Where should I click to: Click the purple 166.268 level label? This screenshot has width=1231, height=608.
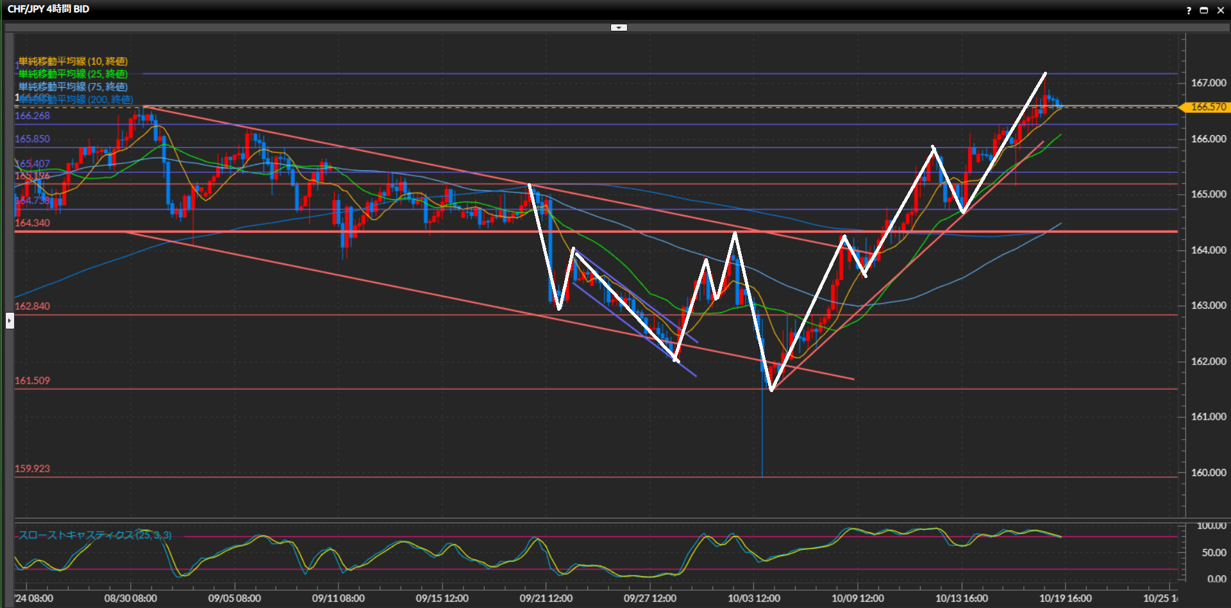tap(32, 116)
